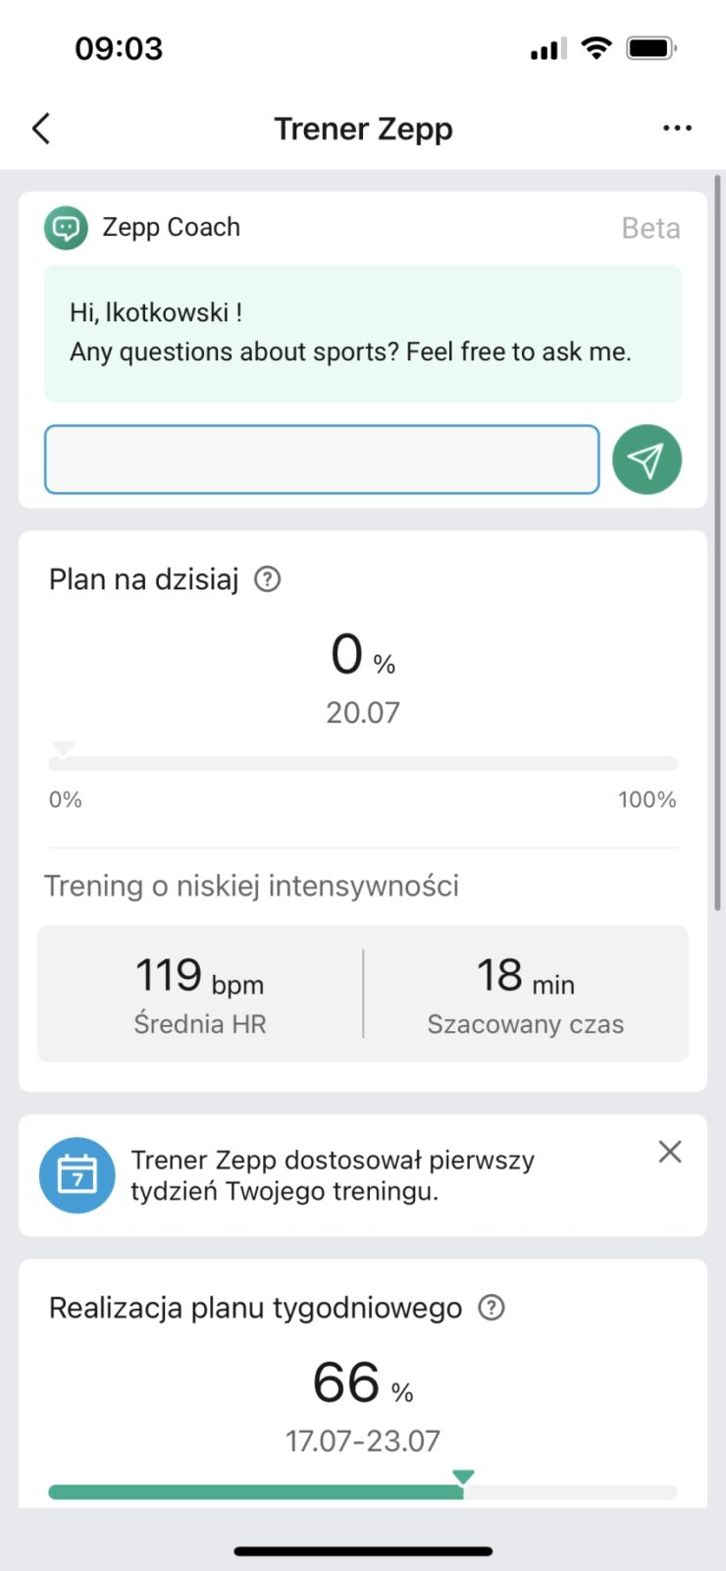Focus the Zepp Coach question input field
Viewport: 726px width, 1571px height.
[322, 460]
